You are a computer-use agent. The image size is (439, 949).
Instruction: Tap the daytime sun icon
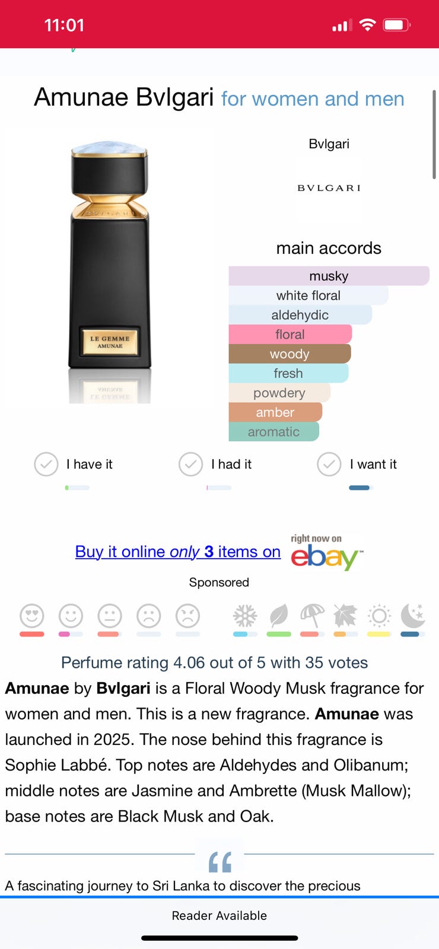379,616
